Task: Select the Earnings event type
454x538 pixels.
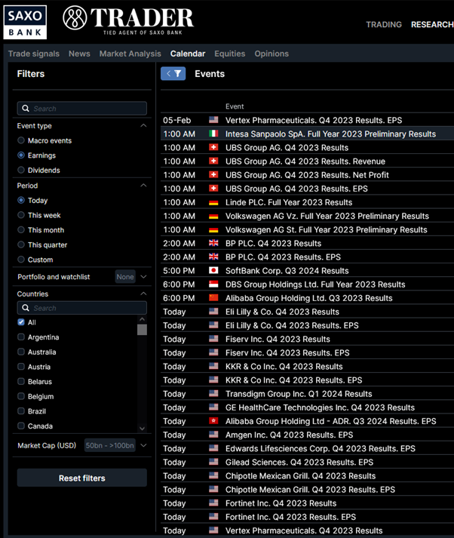Action: click(21, 155)
